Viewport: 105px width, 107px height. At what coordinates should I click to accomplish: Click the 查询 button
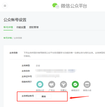tap(43, 96)
